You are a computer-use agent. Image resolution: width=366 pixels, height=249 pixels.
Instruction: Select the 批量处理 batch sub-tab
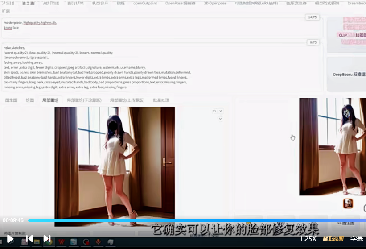click(x=161, y=100)
